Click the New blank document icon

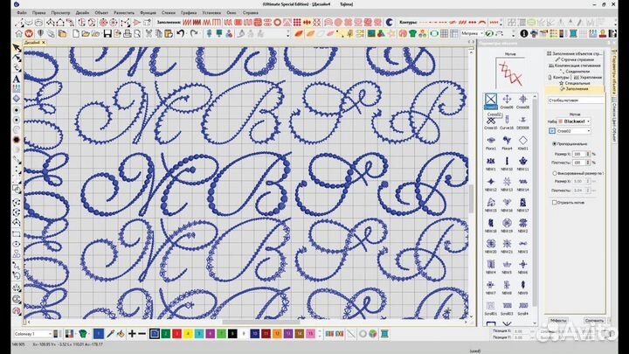(76, 34)
